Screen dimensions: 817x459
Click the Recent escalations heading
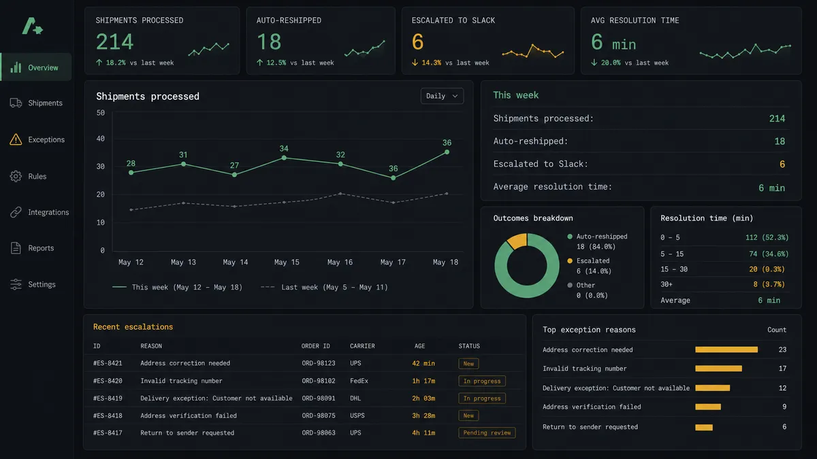click(133, 327)
